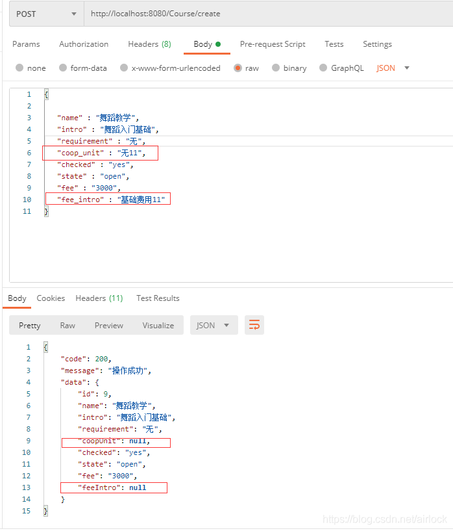
Task: Expand the request body JSON format dropdown
Action: [393, 68]
